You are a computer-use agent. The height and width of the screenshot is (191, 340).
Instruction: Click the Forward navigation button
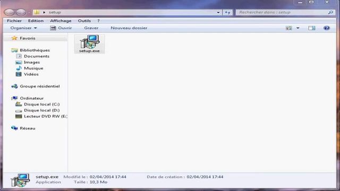pyautogui.click(x=21, y=12)
